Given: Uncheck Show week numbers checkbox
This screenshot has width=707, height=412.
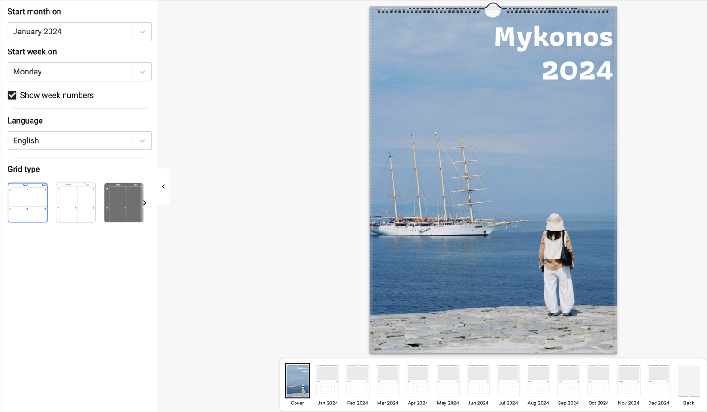Looking at the screenshot, I should click(12, 95).
